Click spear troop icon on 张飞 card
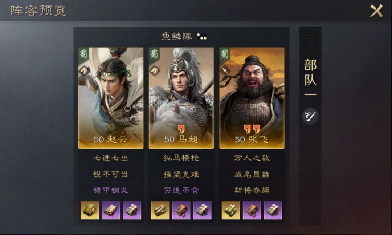 pos(225,70)
